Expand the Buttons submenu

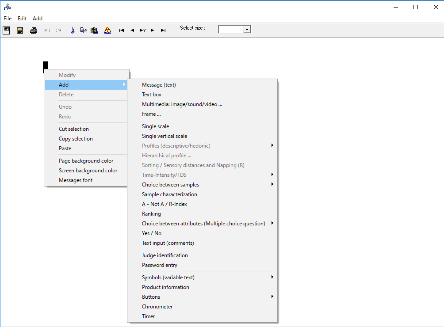point(202,297)
